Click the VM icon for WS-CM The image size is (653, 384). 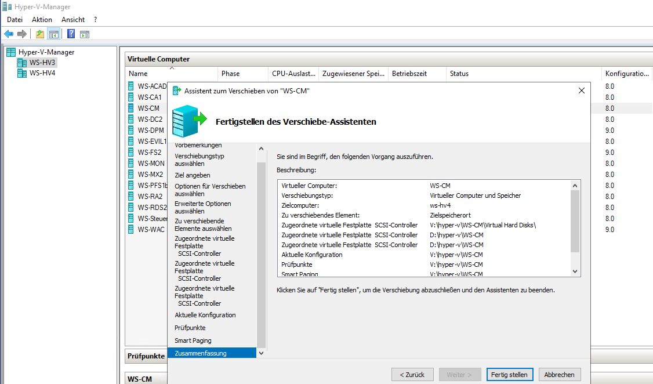pyautogui.click(x=130, y=108)
